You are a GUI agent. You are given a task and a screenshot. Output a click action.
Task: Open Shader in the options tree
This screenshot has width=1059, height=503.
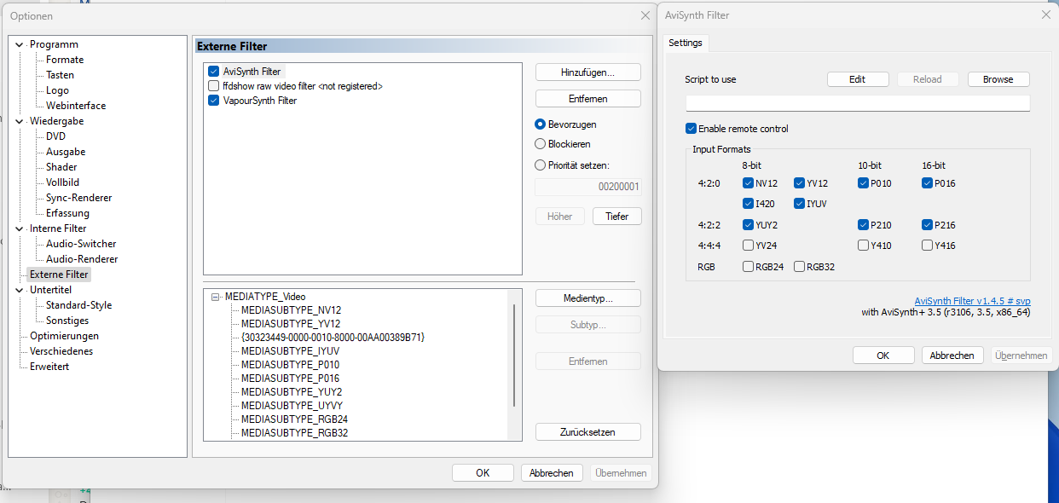(x=61, y=167)
